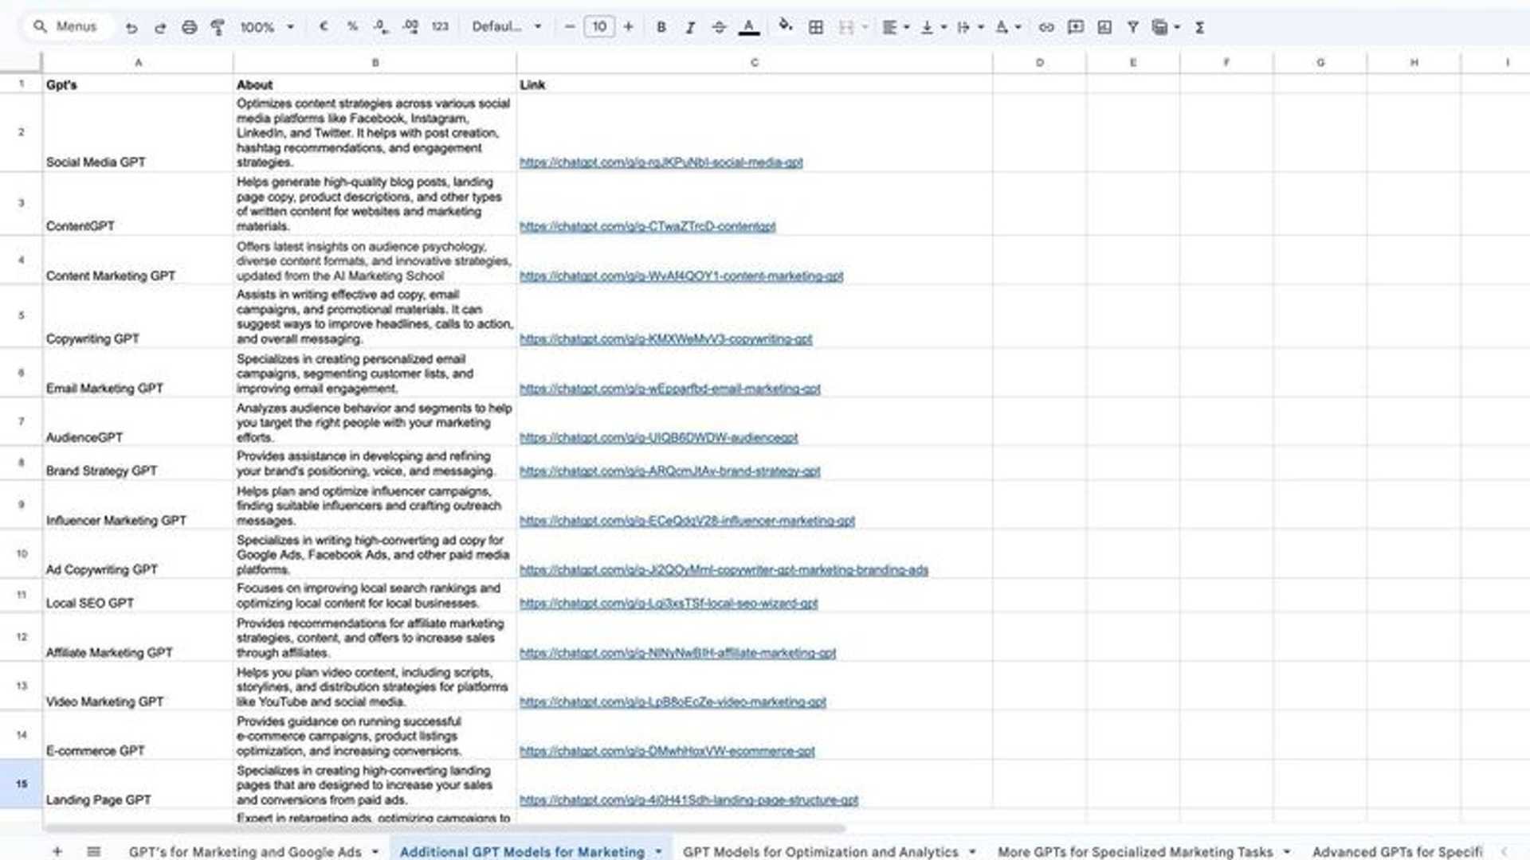Switch to GPT Models for Optimization and Analytics tab
Image resolution: width=1530 pixels, height=860 pixels.
[820, 851]
